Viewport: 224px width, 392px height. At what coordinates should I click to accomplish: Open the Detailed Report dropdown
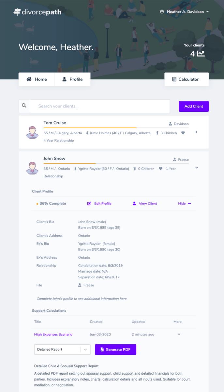point(62,350)
